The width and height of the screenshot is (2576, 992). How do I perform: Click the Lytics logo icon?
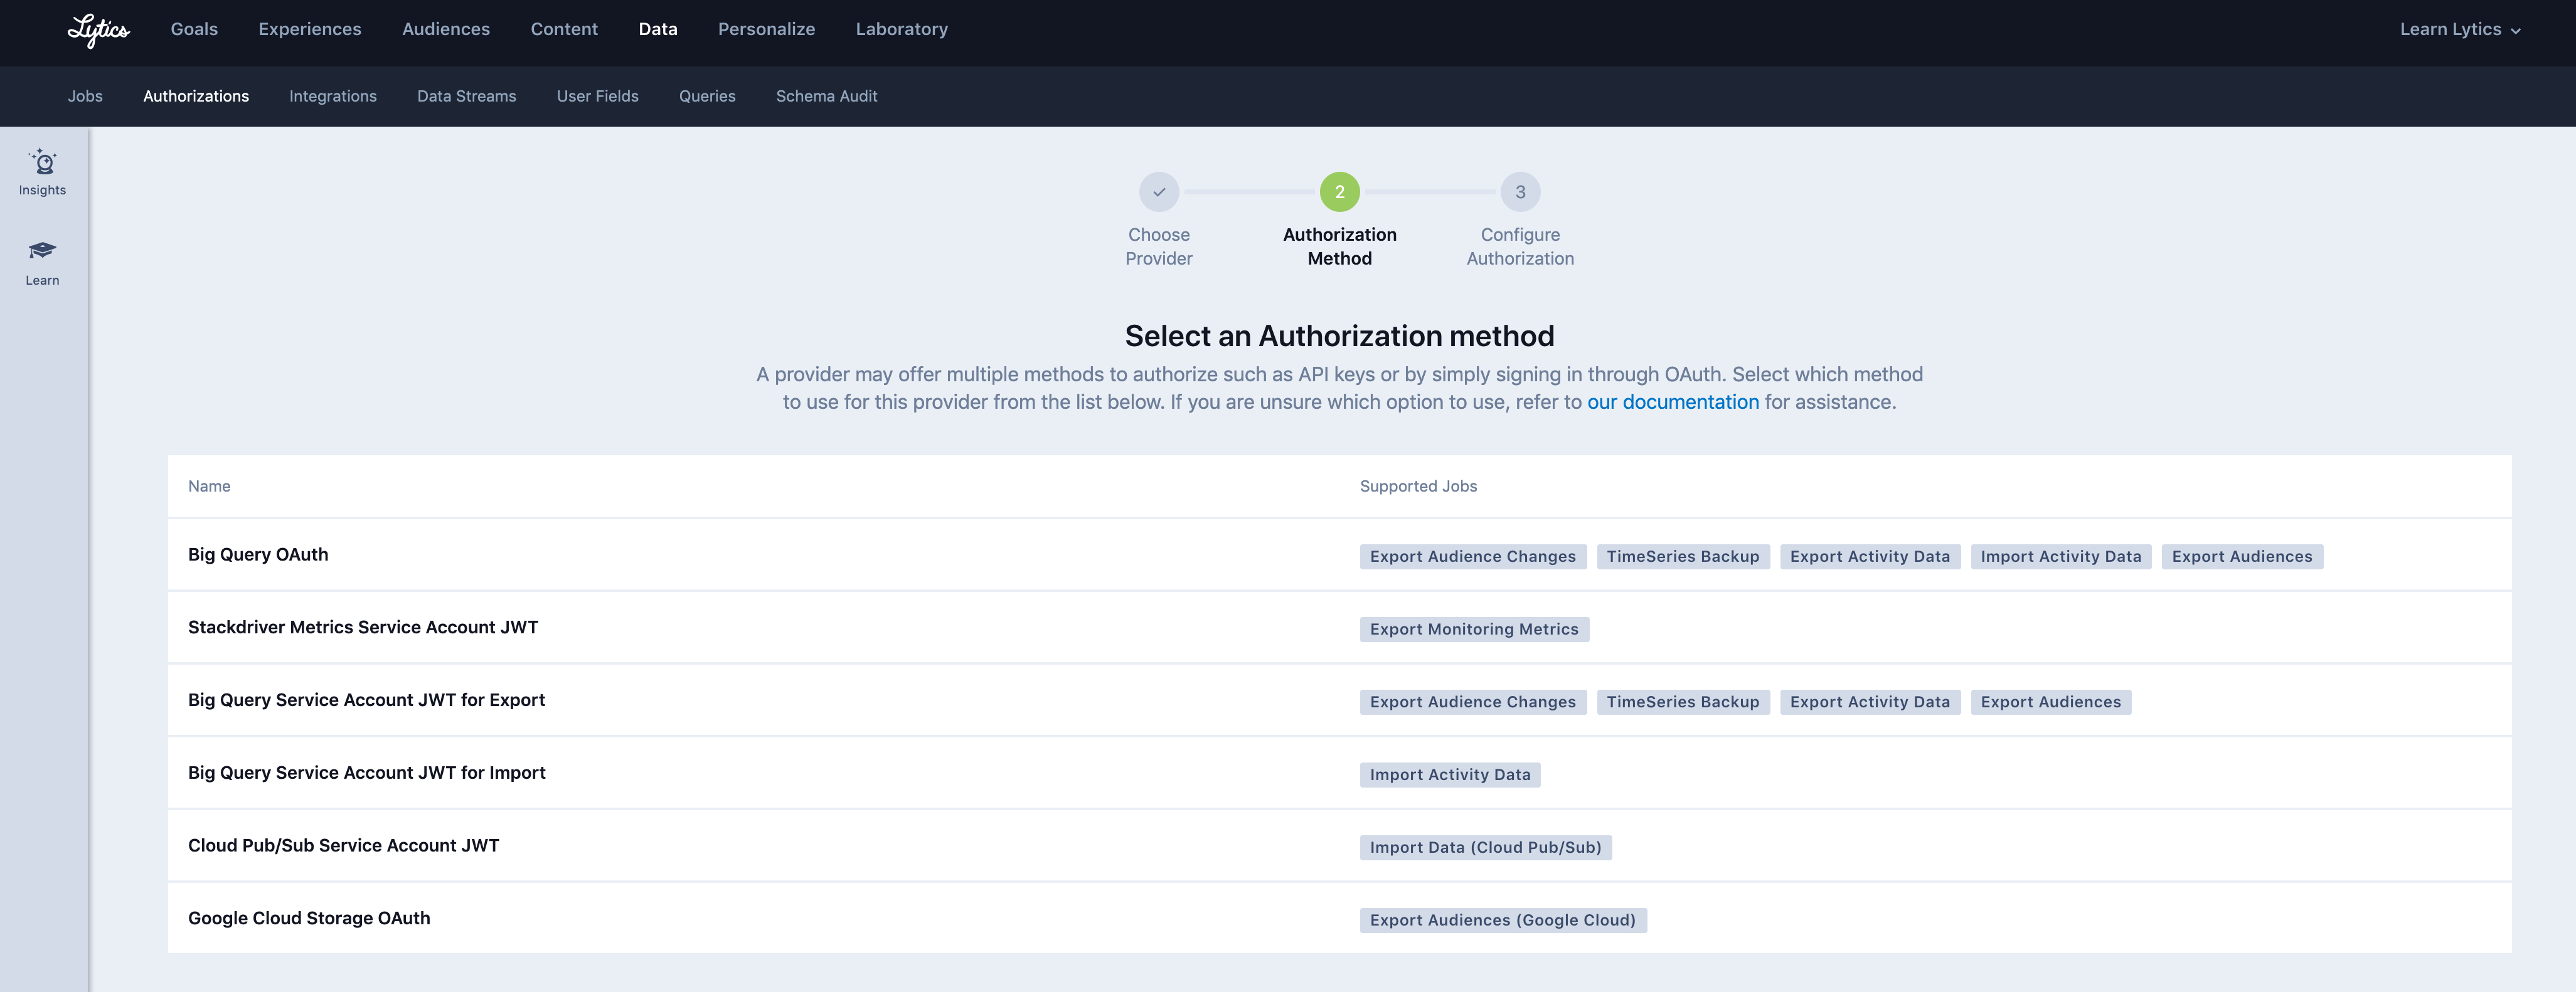(98, 30)
